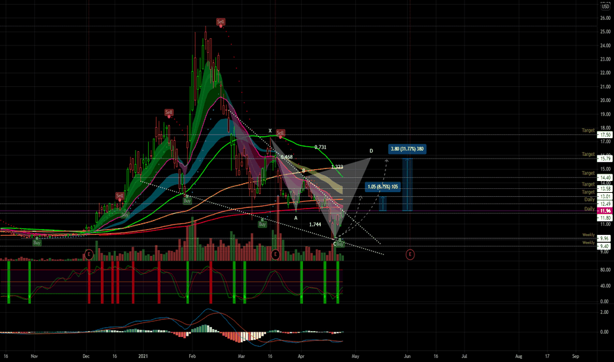Viewport: 614px width, 362px height.
Task: Select the Daily line text at 12.49
Action: (x=590, y=199)
